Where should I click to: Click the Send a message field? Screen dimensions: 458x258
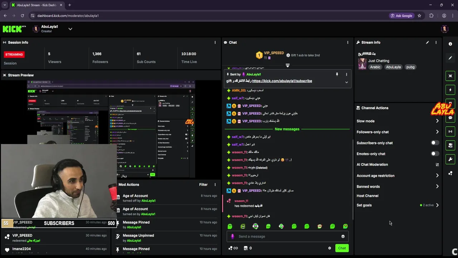[x=288, y=236]
